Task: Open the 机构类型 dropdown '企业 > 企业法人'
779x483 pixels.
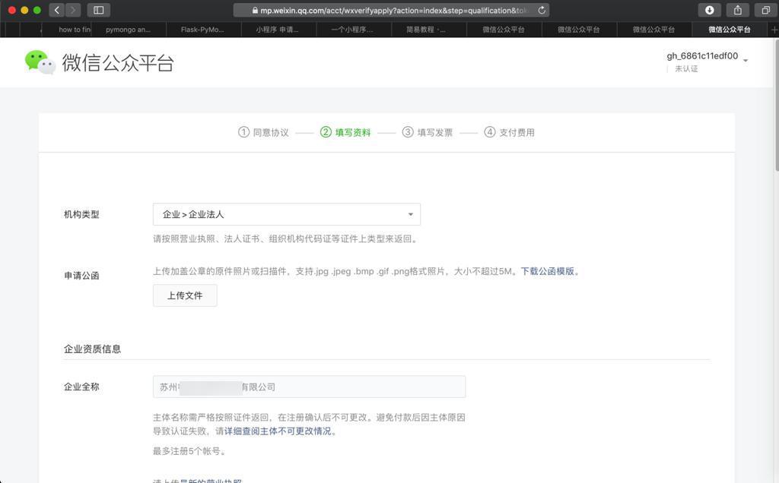Action: 287,214
